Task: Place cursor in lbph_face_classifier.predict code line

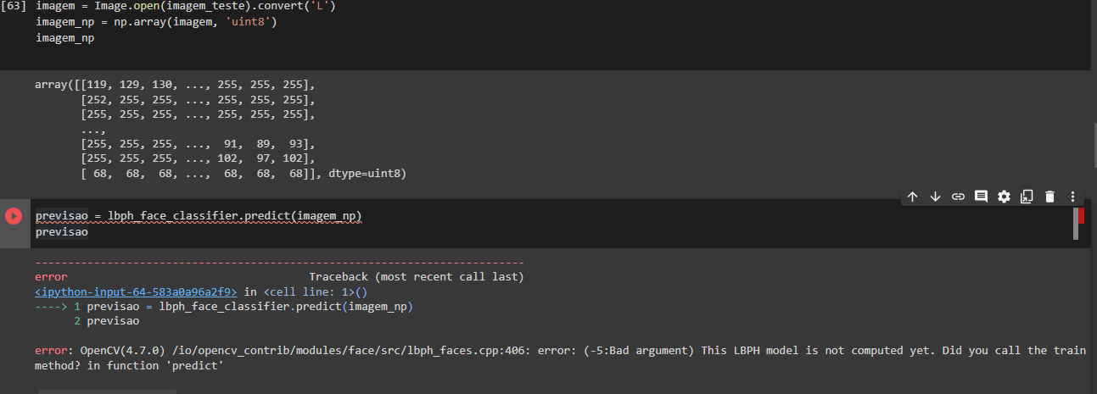Action: (199, 216)
